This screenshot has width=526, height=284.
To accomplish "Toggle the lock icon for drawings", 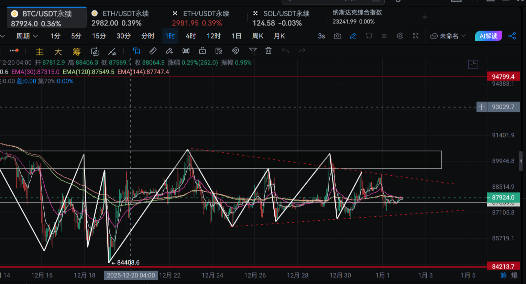I will pos(202,51).
